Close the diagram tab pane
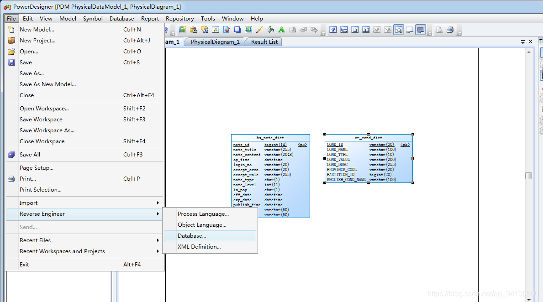The width and height of the screenshot is (543, 302). (x=531, y=42)
